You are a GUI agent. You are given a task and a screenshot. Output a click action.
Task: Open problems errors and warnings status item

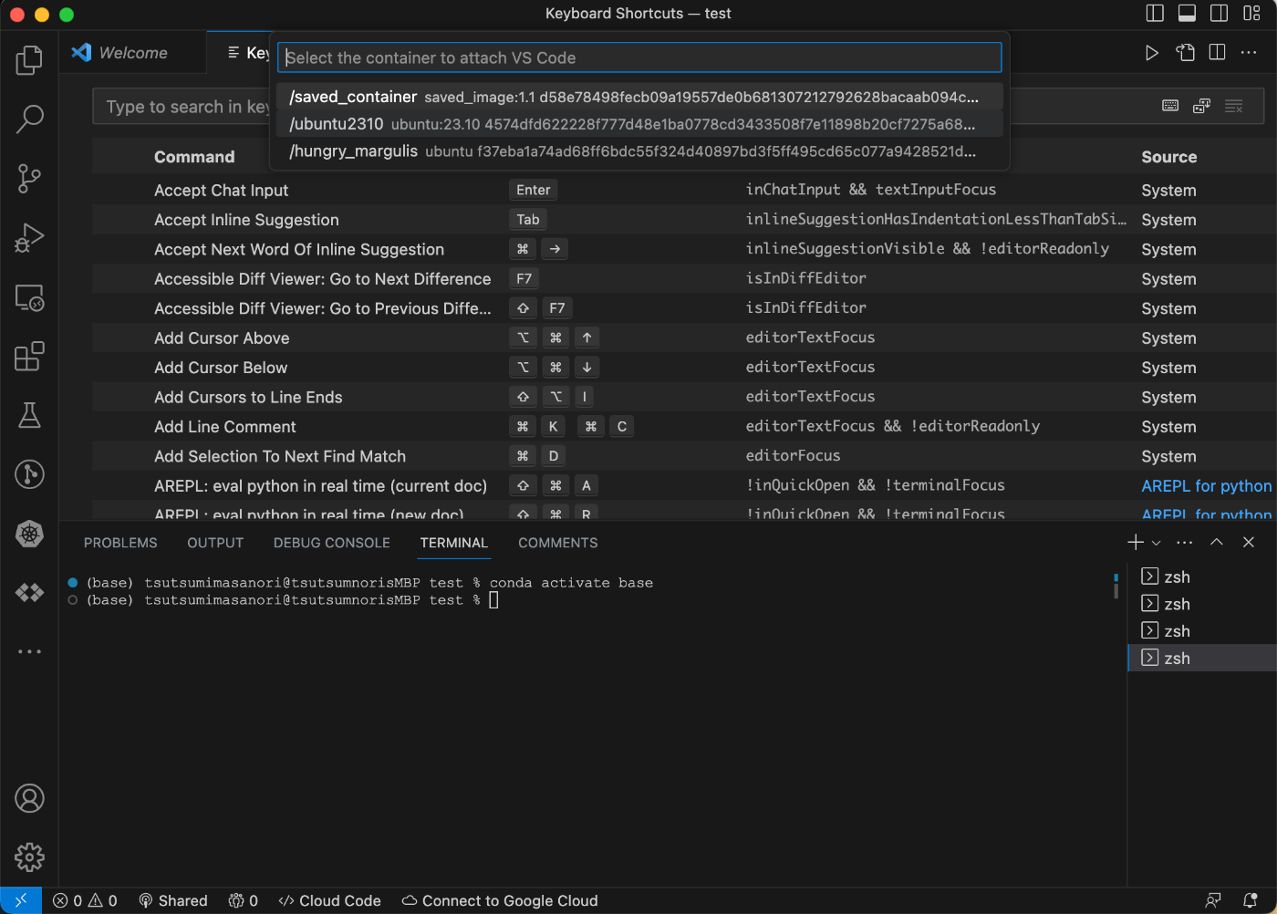[85, 900]
